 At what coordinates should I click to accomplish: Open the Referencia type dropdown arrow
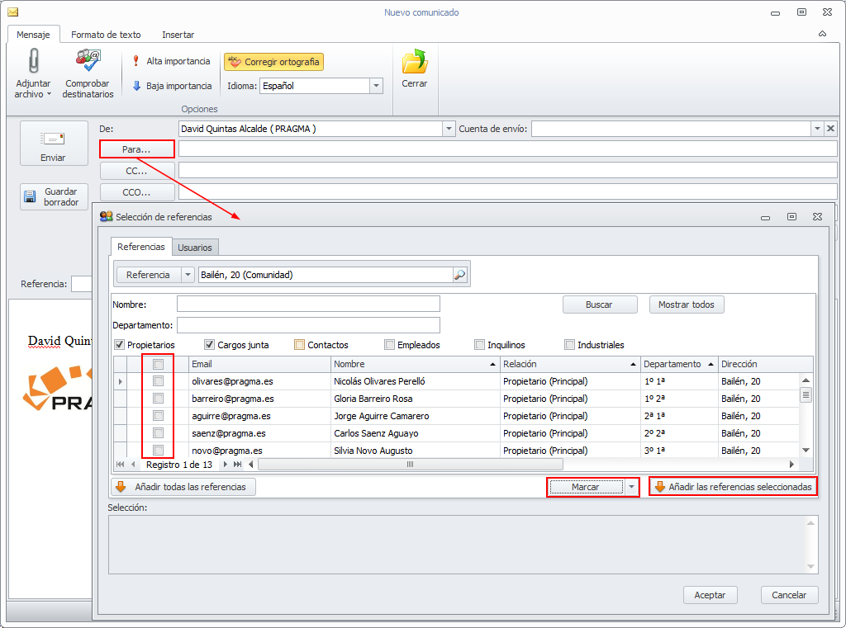tap(188, 275)
